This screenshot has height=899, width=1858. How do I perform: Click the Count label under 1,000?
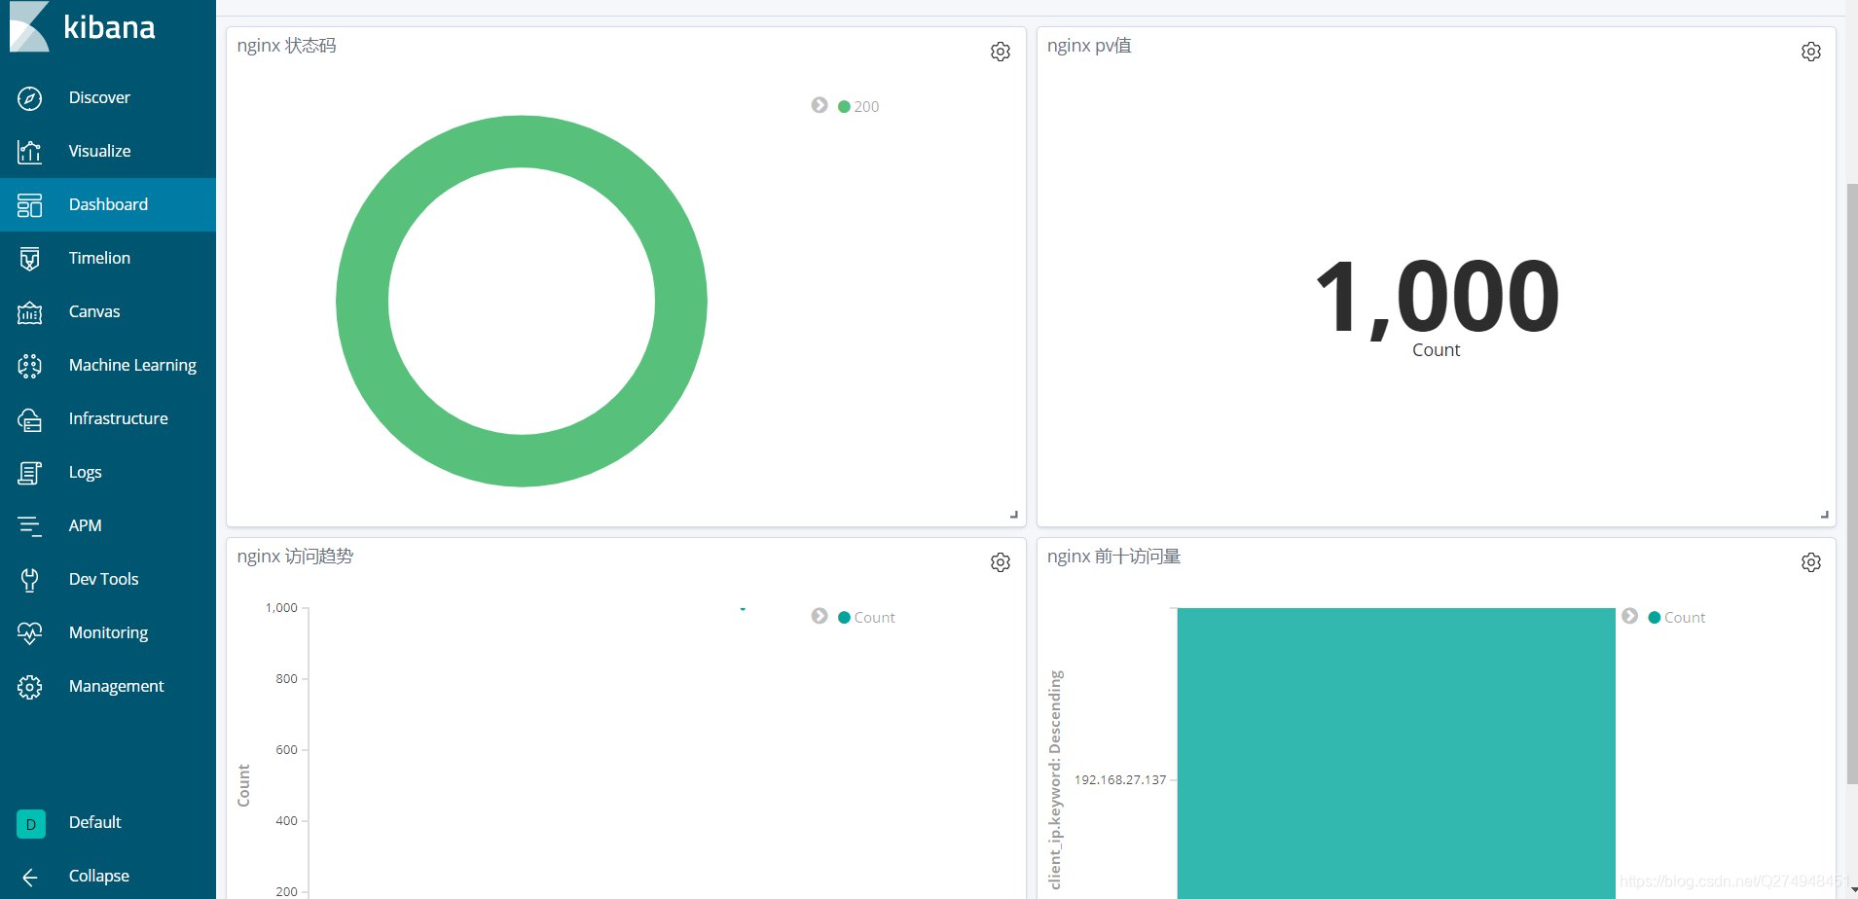click(1437, 350)
